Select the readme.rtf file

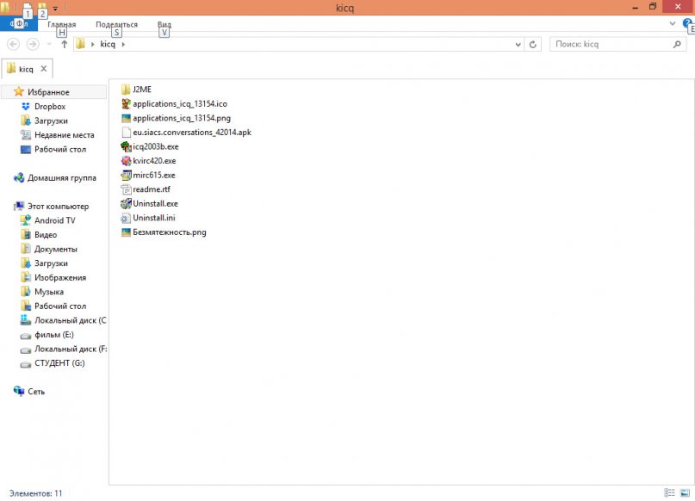(x=146, y=189)
